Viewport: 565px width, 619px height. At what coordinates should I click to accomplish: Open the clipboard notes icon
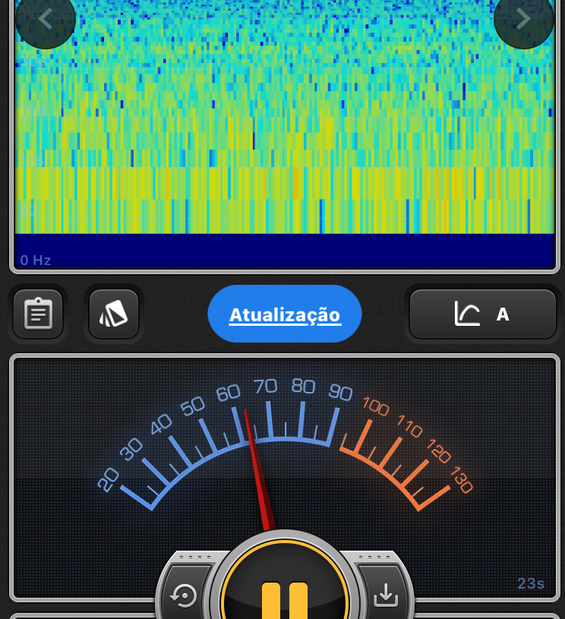(x=38, y=314)
